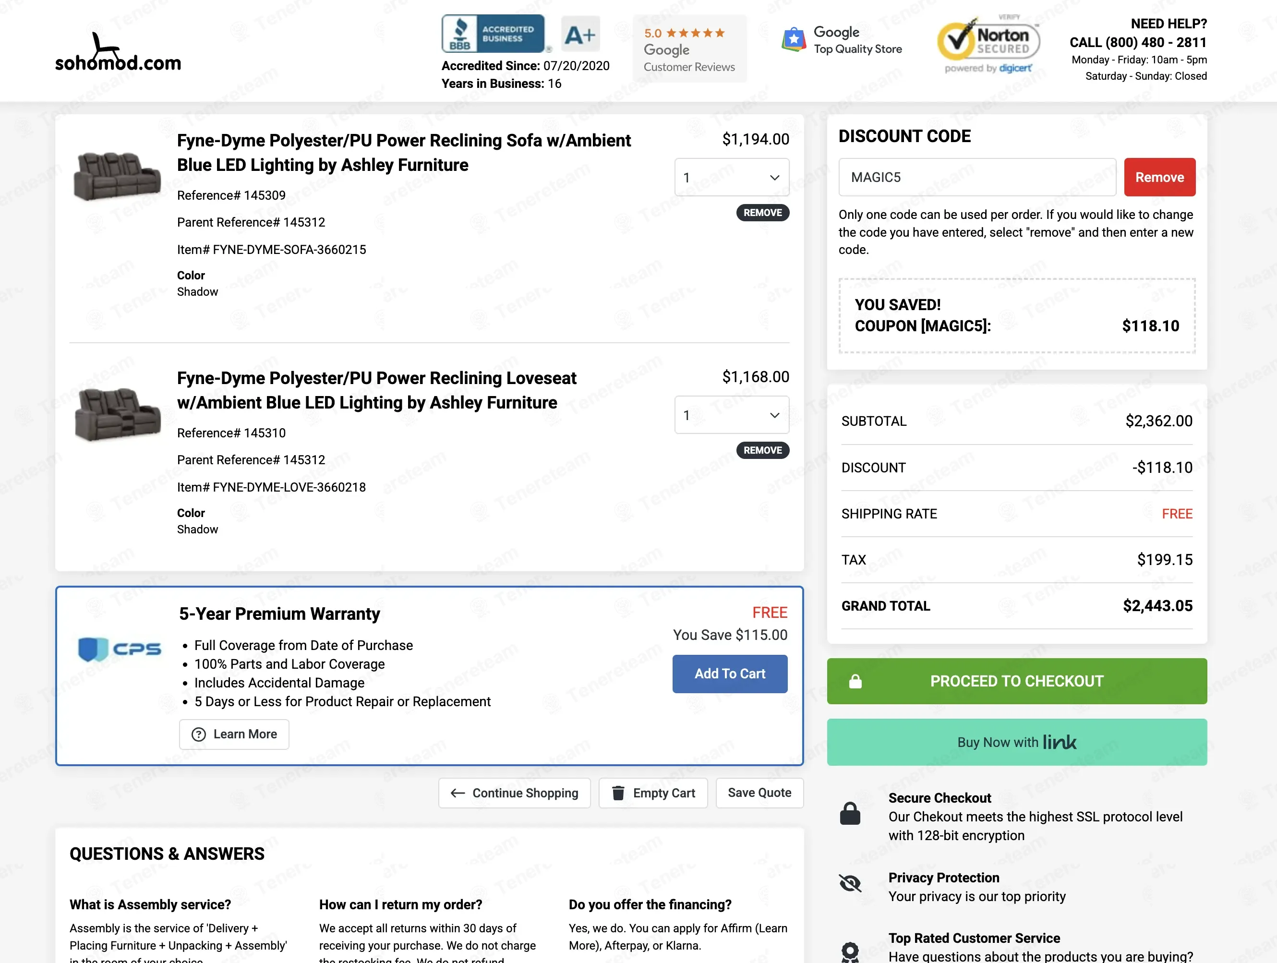Open quantity dropdown for the Reclining Sofa
The image size is (1277, 963).
coord(732,177)
